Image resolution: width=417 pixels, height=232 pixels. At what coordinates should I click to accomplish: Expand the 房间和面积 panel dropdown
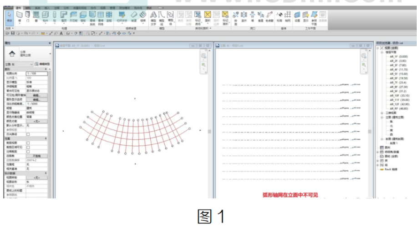203,28
